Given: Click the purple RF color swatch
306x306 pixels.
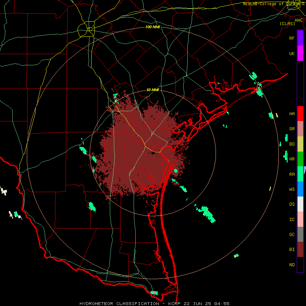Looking at the screenshot, I should point(300,38).
